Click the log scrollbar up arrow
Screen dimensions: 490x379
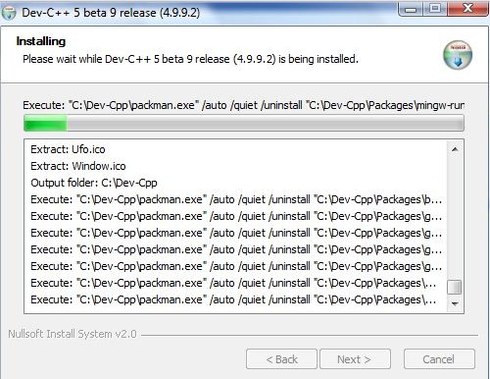[455, 149]
